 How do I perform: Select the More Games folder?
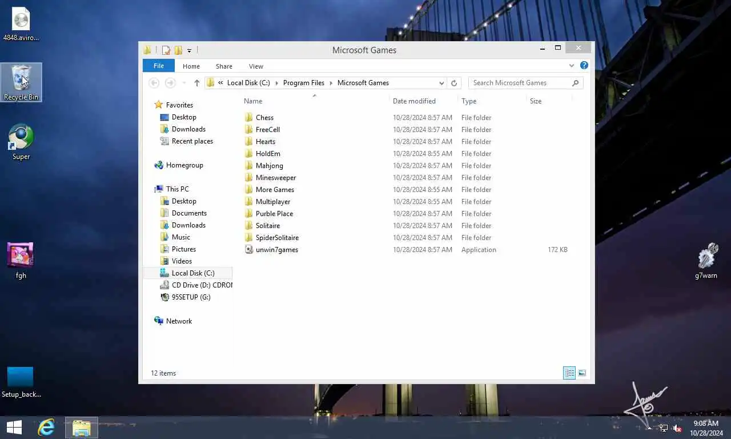[275, 190]
